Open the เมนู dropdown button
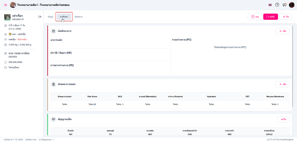The height and width of the screenshot is (142, 297). pos(255,17)
